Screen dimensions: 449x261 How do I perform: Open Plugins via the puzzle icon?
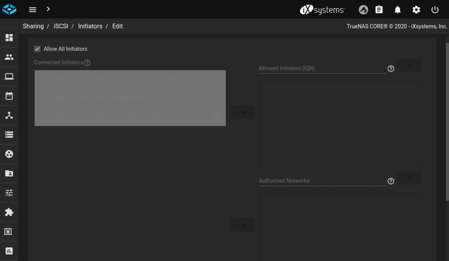pos(9,212)
